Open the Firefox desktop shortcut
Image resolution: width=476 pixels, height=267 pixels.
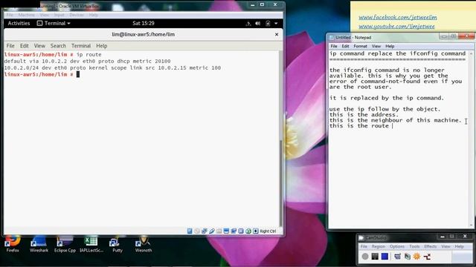tap(13, 244)
